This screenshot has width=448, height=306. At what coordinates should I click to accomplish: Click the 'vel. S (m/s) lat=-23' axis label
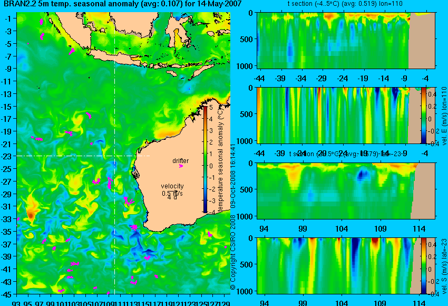444,266
